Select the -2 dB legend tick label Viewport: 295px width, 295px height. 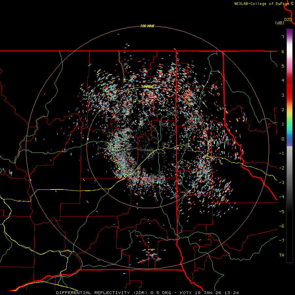282,168
